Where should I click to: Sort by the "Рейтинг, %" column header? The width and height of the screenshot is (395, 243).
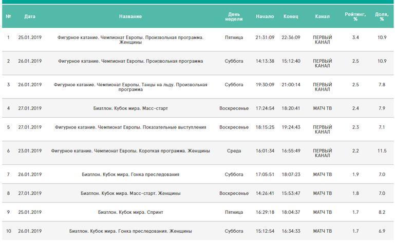click(x=355, y=16)
